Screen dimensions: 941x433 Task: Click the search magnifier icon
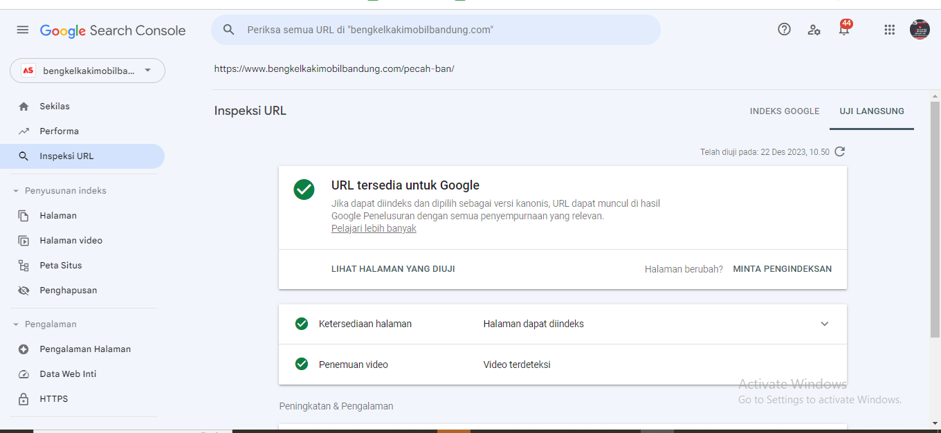[229, 30]
